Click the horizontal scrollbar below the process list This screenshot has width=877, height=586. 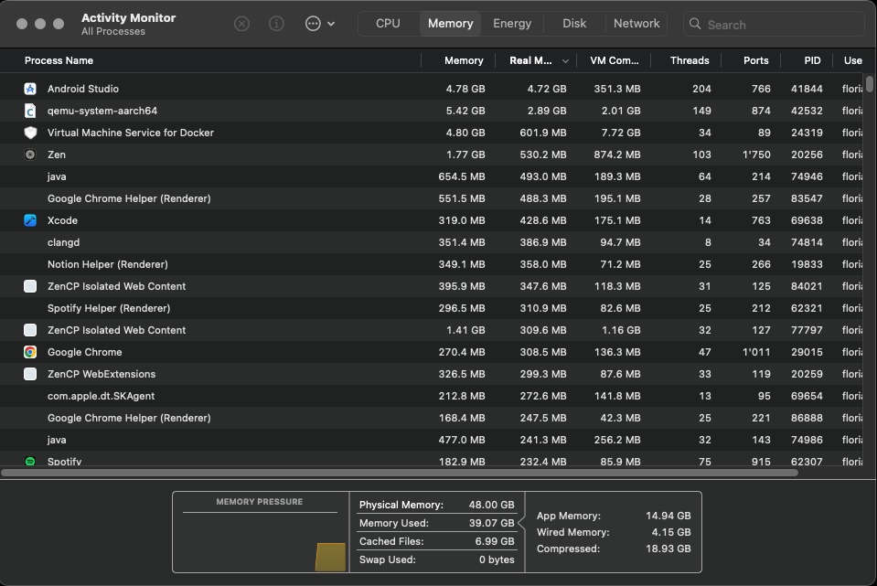[x=400, y=473]
